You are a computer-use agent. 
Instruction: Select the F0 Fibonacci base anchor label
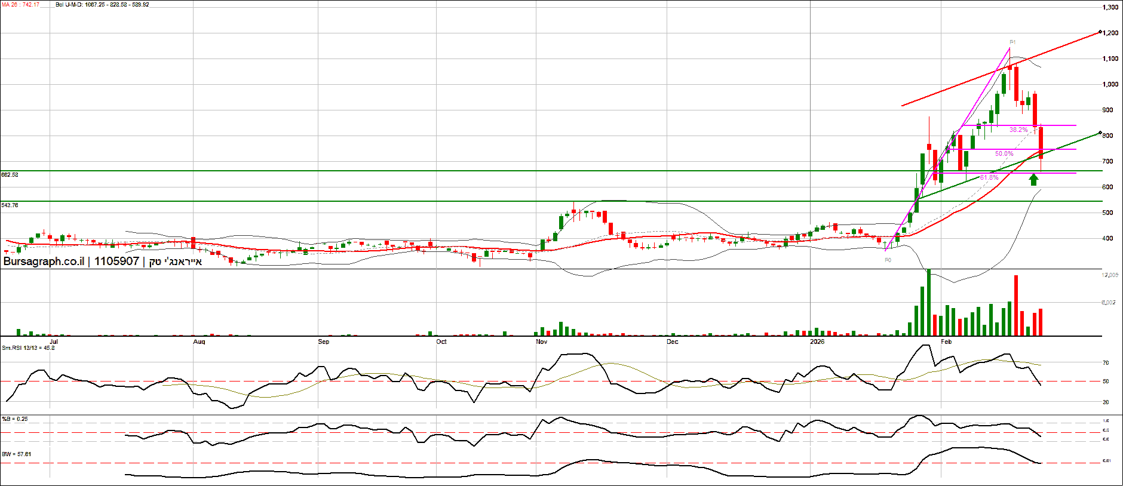(x=888, y=260)
